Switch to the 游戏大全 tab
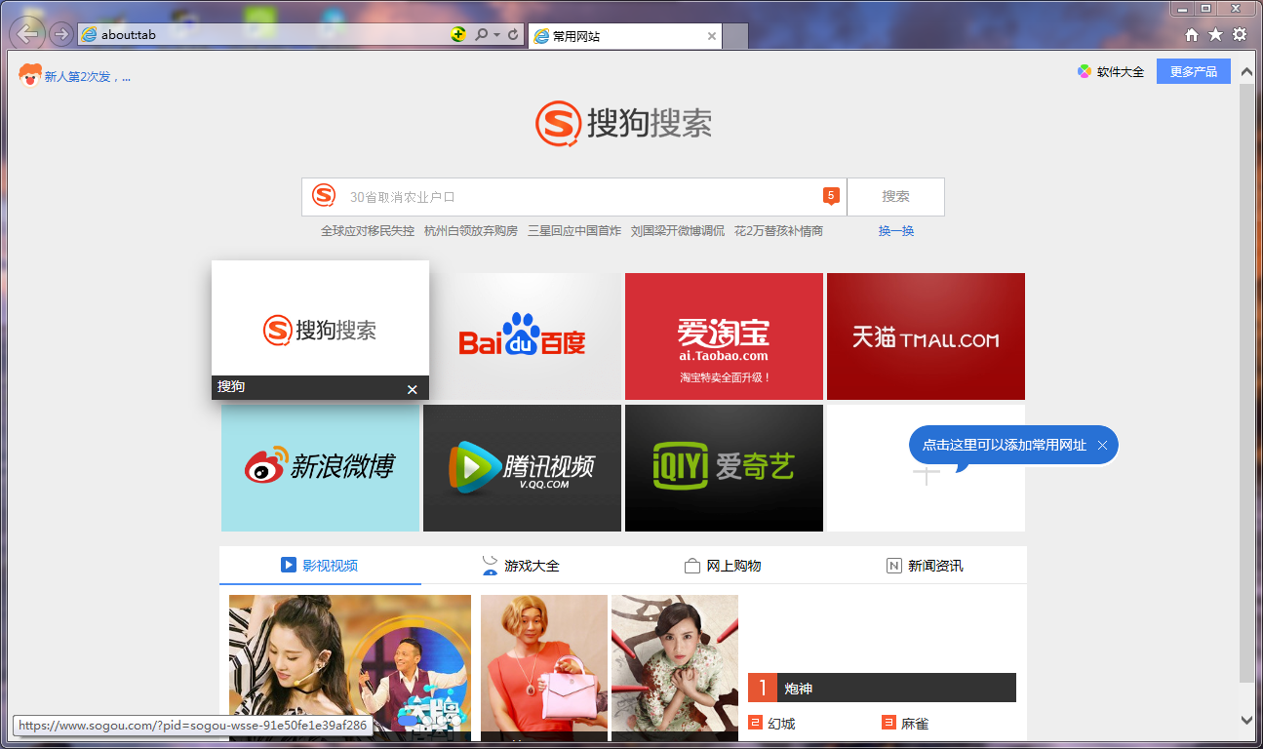The width and height of the screenshot is (1263, 749). pos(522,566)
